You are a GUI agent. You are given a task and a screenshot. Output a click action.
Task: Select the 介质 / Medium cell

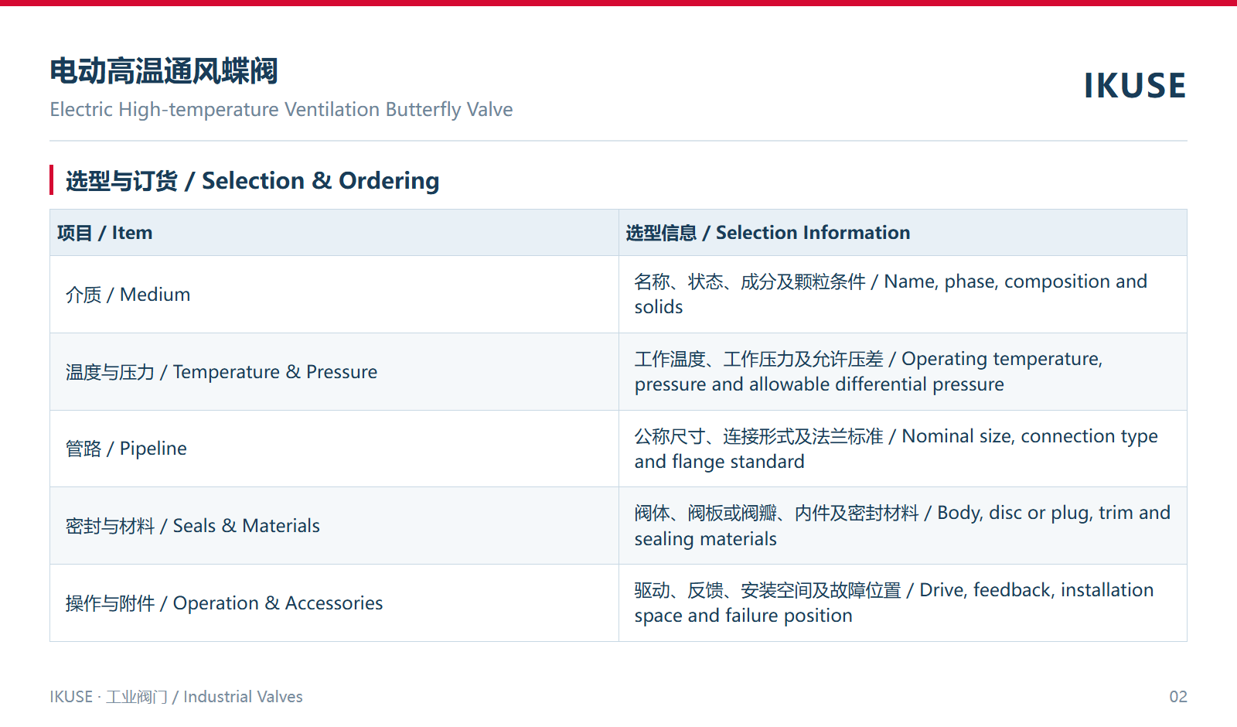click(x=334, y=295)
